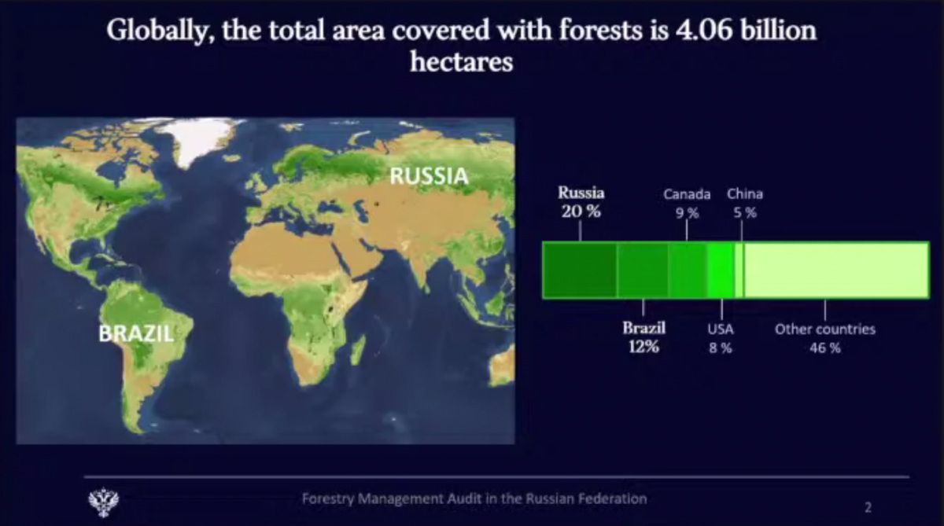Click the RUSSIA label on the map
This screenshot has height=526, width=944.
click(430, 177)
